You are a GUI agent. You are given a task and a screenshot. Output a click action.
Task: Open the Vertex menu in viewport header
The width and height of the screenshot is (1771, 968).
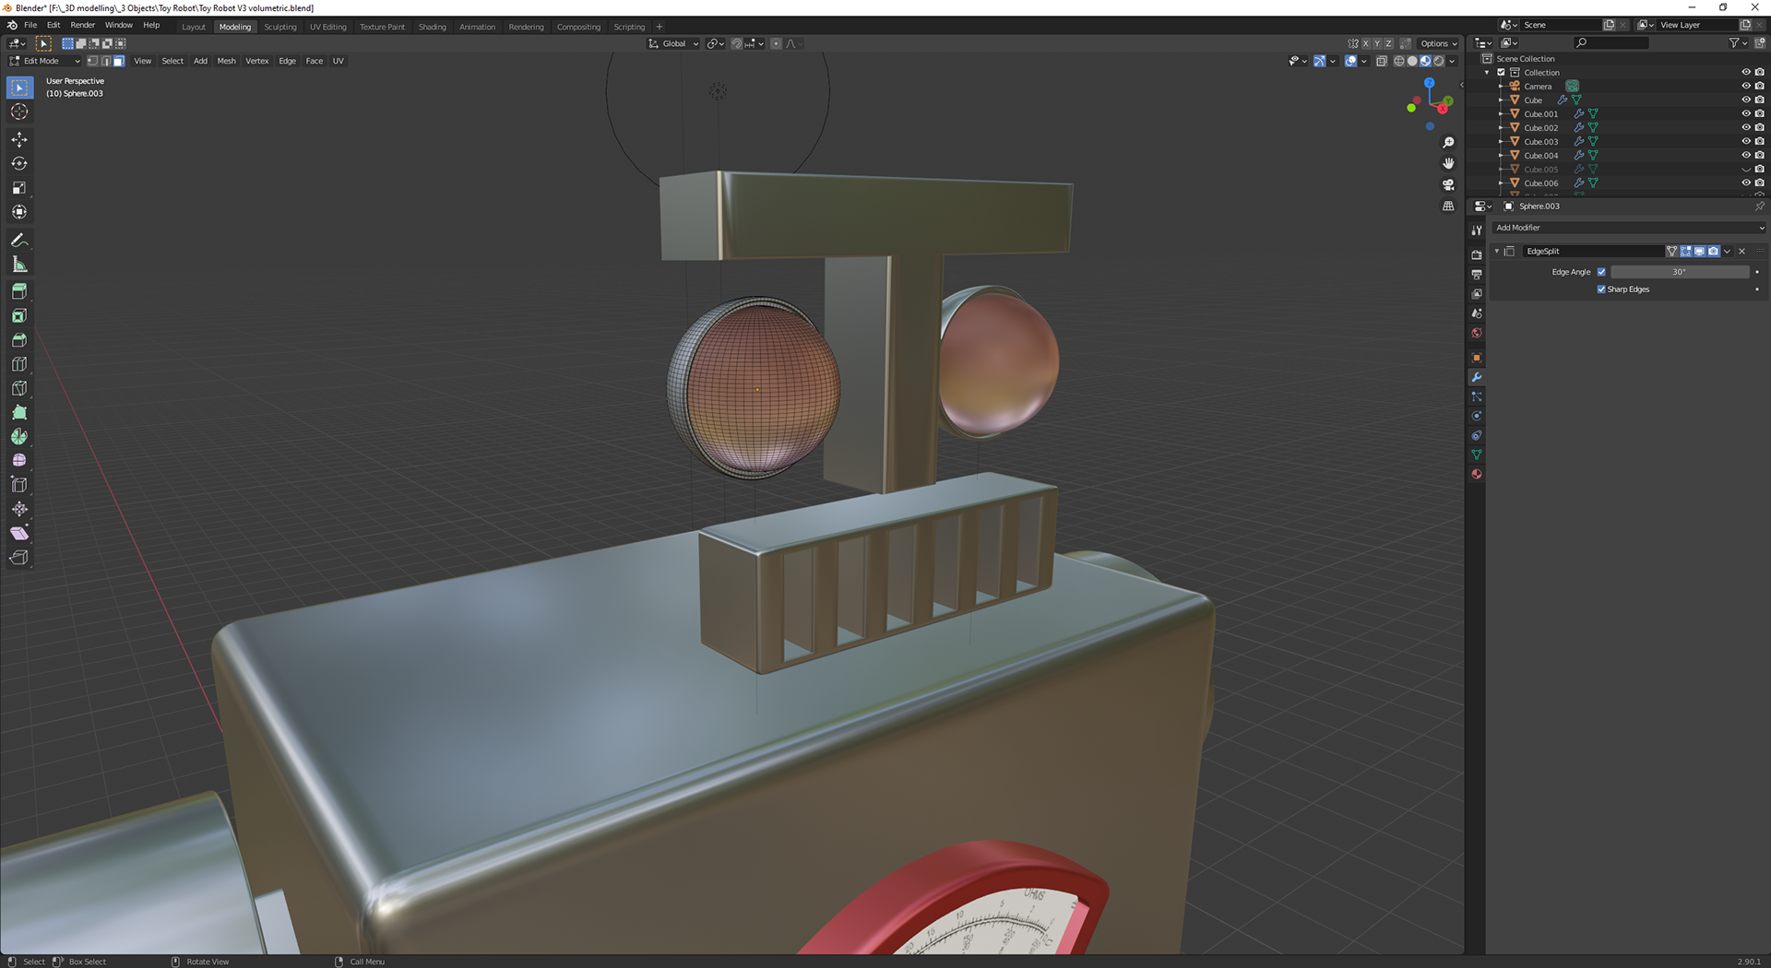point(257,61)
